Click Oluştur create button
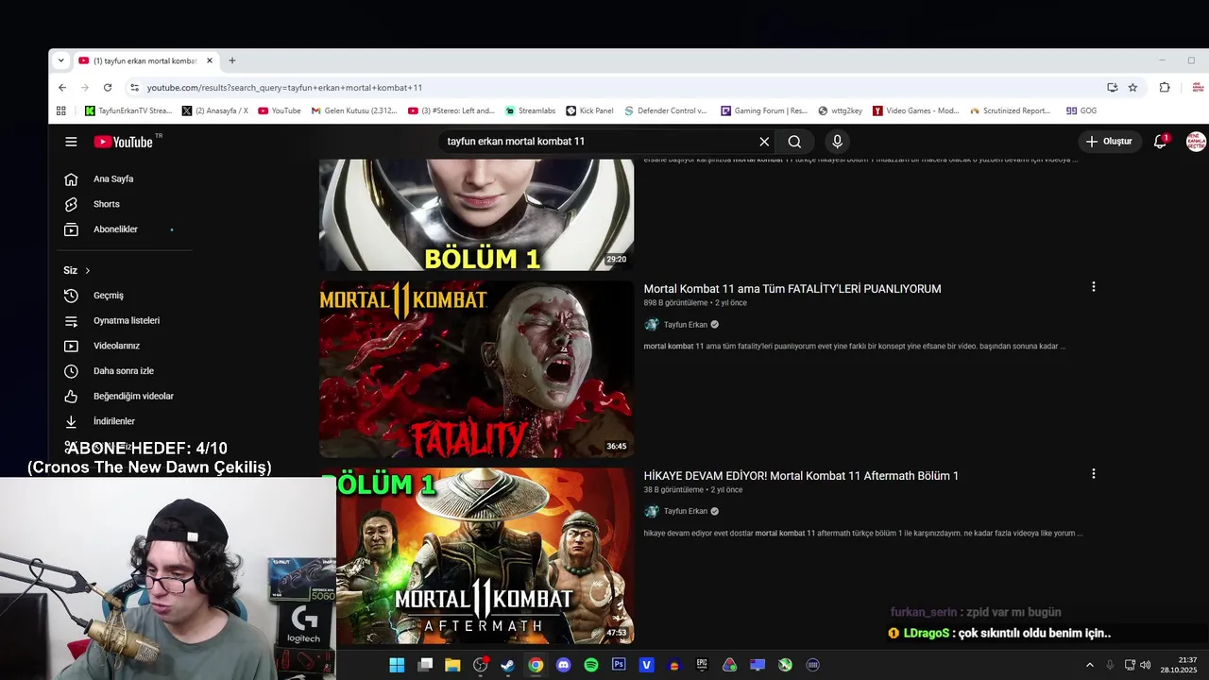Viewport: 1209px width, 680px height. pyautogui.click(x=1110, y=142)
